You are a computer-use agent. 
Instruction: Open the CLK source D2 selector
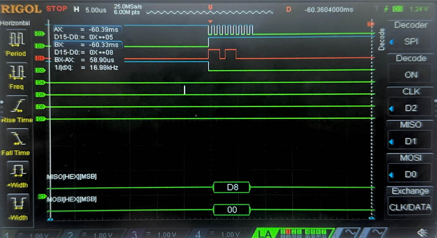coord(411,108)
